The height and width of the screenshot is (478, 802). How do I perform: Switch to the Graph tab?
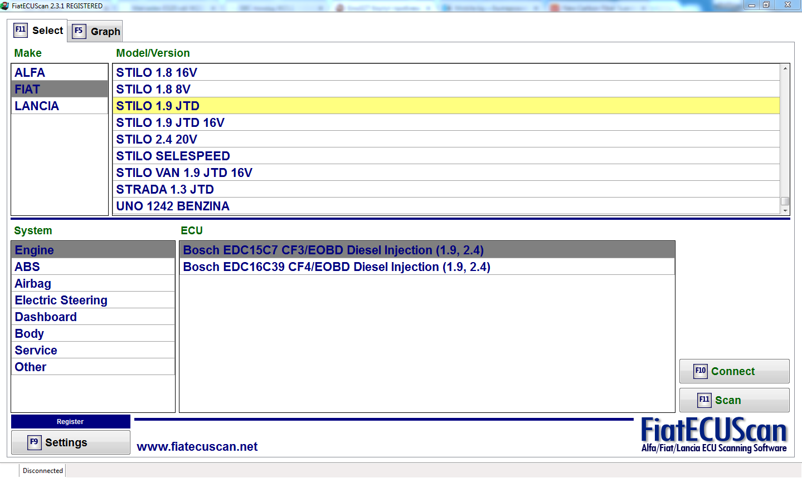96,31
